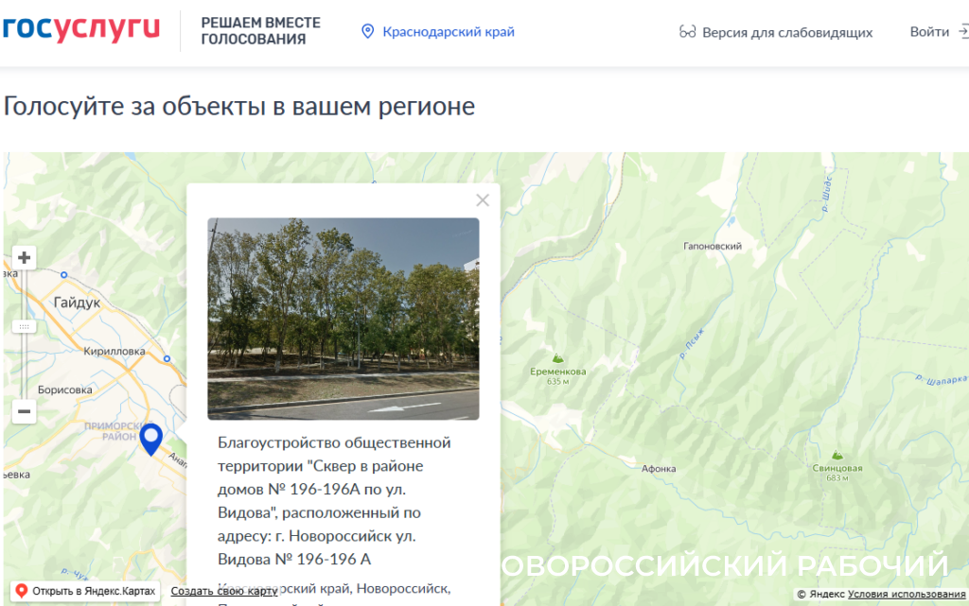Click the Войти login link
Viewport: 969px width, 606px height.
[928, 32]
